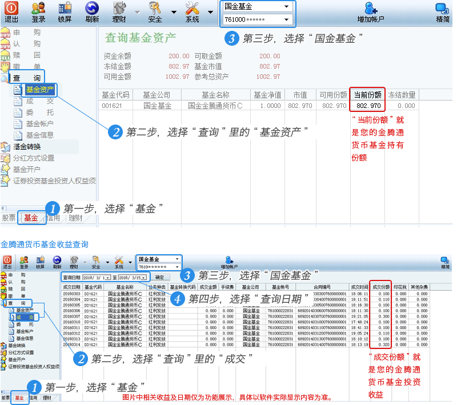Click 成交份额 column header in lower table
The image size is (457, 405).
point(380,287)
